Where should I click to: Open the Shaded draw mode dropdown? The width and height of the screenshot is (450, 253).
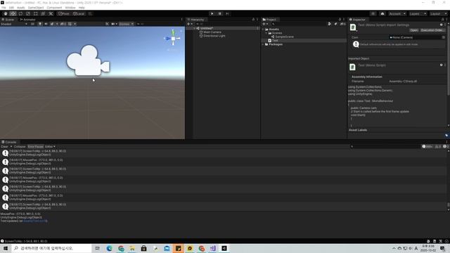[14, 24]
